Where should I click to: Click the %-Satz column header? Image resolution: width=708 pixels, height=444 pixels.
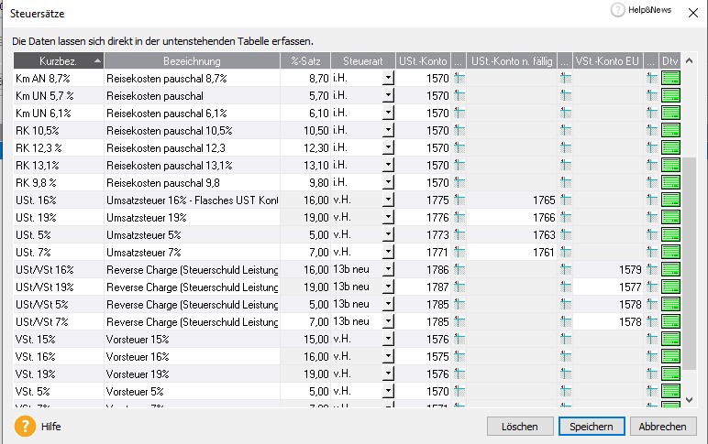tap(304, 60)
